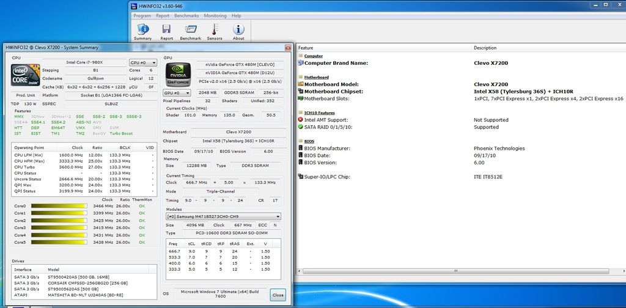Click the ICH10 Features folder icon
The image size is (626, 308).
(301, 113)
